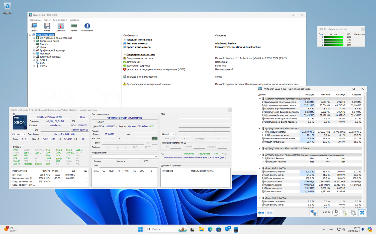376x234 pixels.
Task: Expand Центральный процессор tree node
Action: point(34,38)
